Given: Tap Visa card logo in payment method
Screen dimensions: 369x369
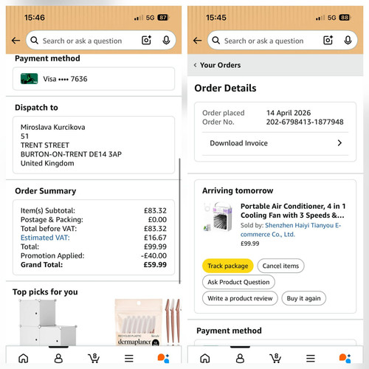Looking at the screenshot, I should 30,79.
